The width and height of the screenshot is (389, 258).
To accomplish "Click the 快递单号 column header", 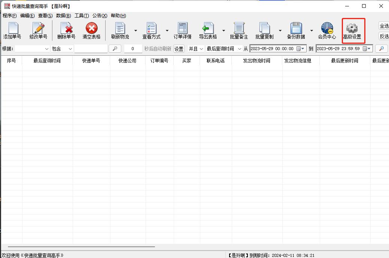I will [91, 61].
